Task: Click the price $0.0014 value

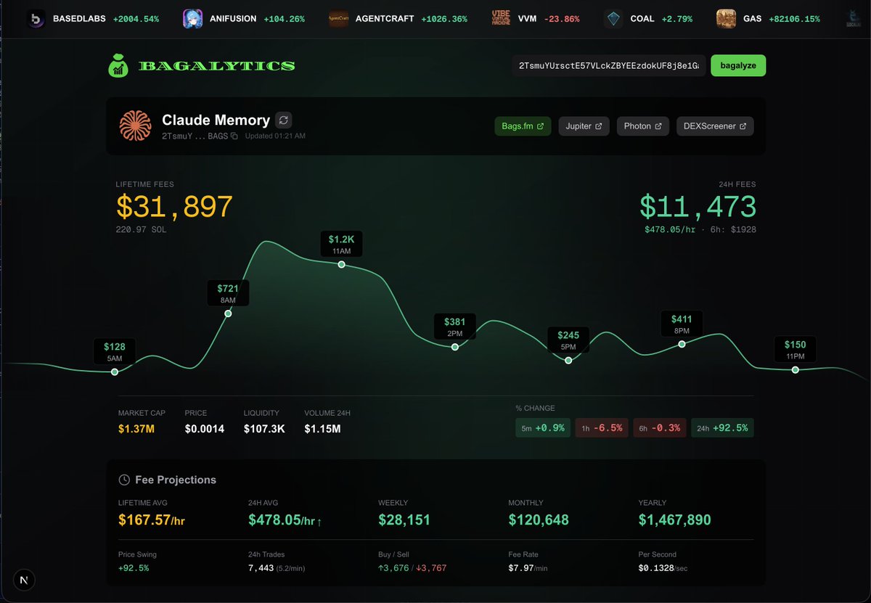Action: [205, 429]
